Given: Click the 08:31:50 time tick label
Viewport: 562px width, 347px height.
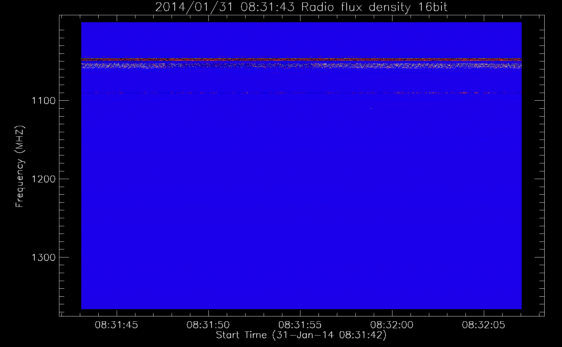Looking at the screenshot, I should (208, 325).
